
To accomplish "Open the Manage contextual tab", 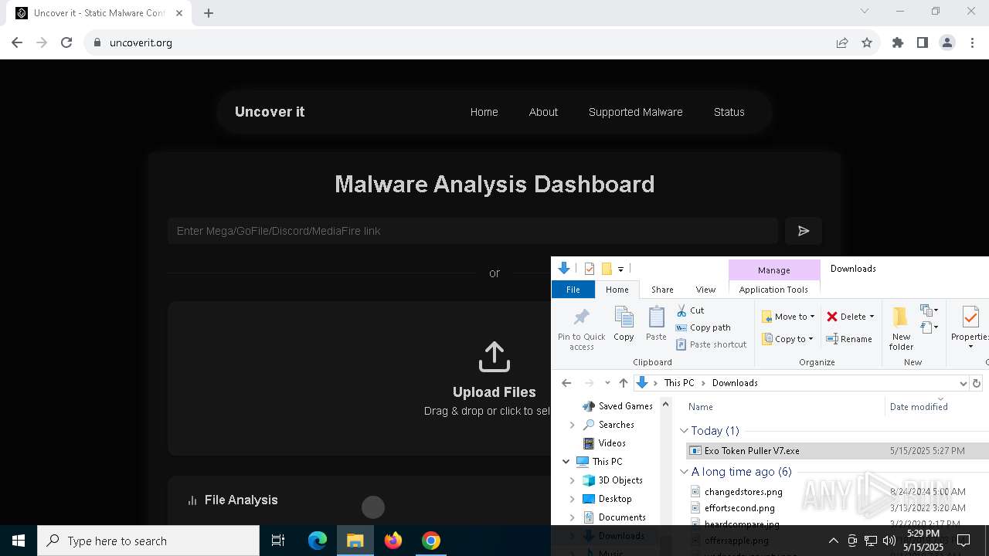I will (x=774, y=270).
